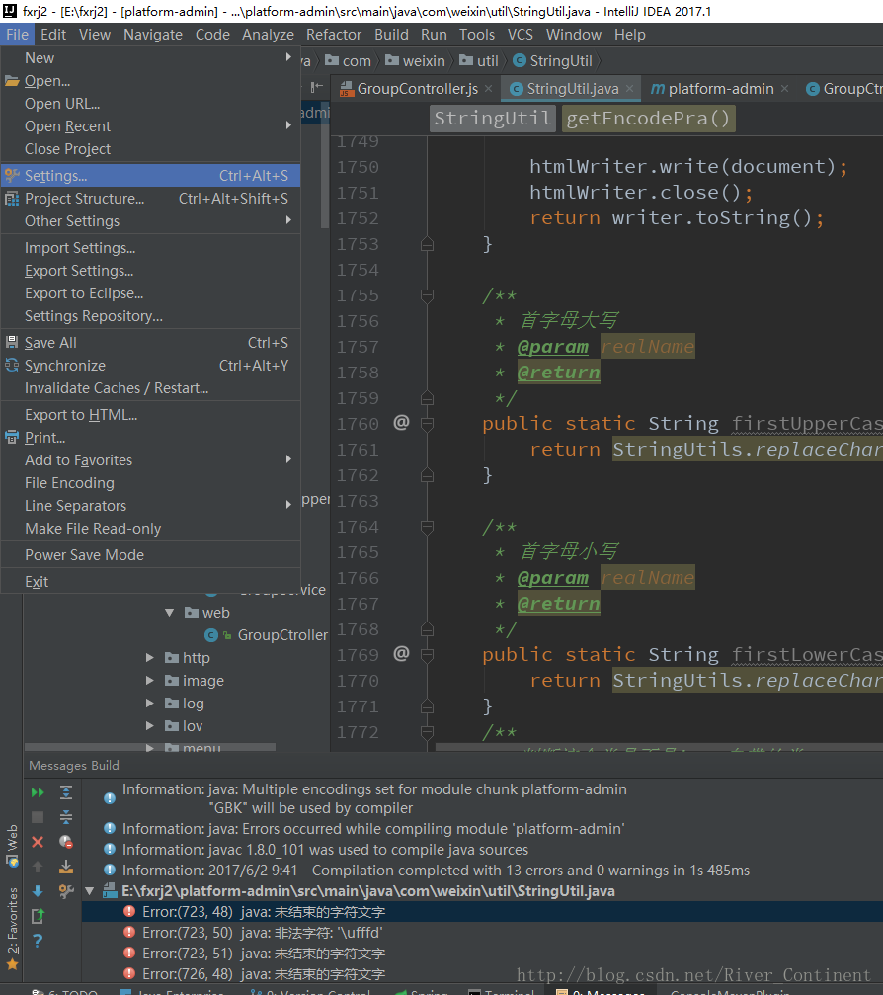Open the 2: Favorites tool window stripe

point(12,928)
